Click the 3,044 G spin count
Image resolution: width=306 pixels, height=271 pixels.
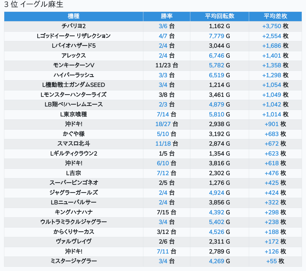click(220, 46)
